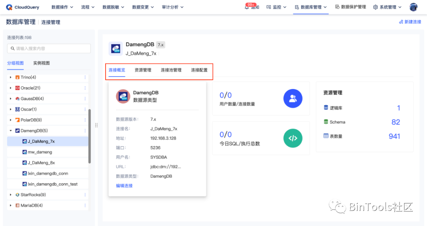Screen dimensions: 427x226
Task: Open more options for MariaDB(4) group
Action: tap(85, 205)
